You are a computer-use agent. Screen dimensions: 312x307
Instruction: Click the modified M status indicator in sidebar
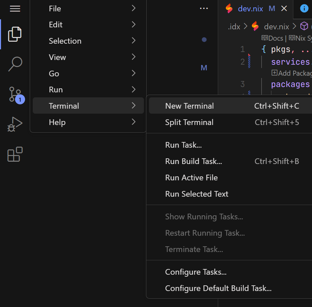pyautogui.click(x=204, y=68)
